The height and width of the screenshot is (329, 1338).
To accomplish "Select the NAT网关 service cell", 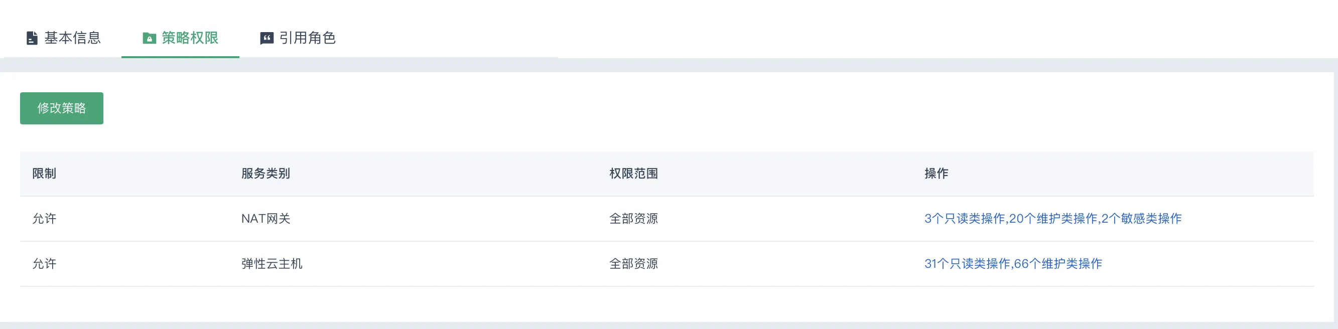I will (x=265, y=219).
